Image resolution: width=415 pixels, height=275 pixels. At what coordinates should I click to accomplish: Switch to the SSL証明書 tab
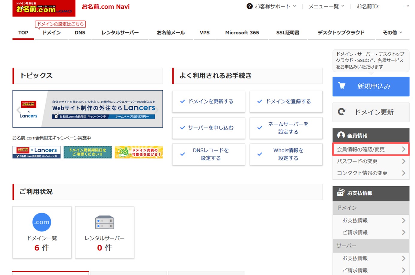coord(288,33)
